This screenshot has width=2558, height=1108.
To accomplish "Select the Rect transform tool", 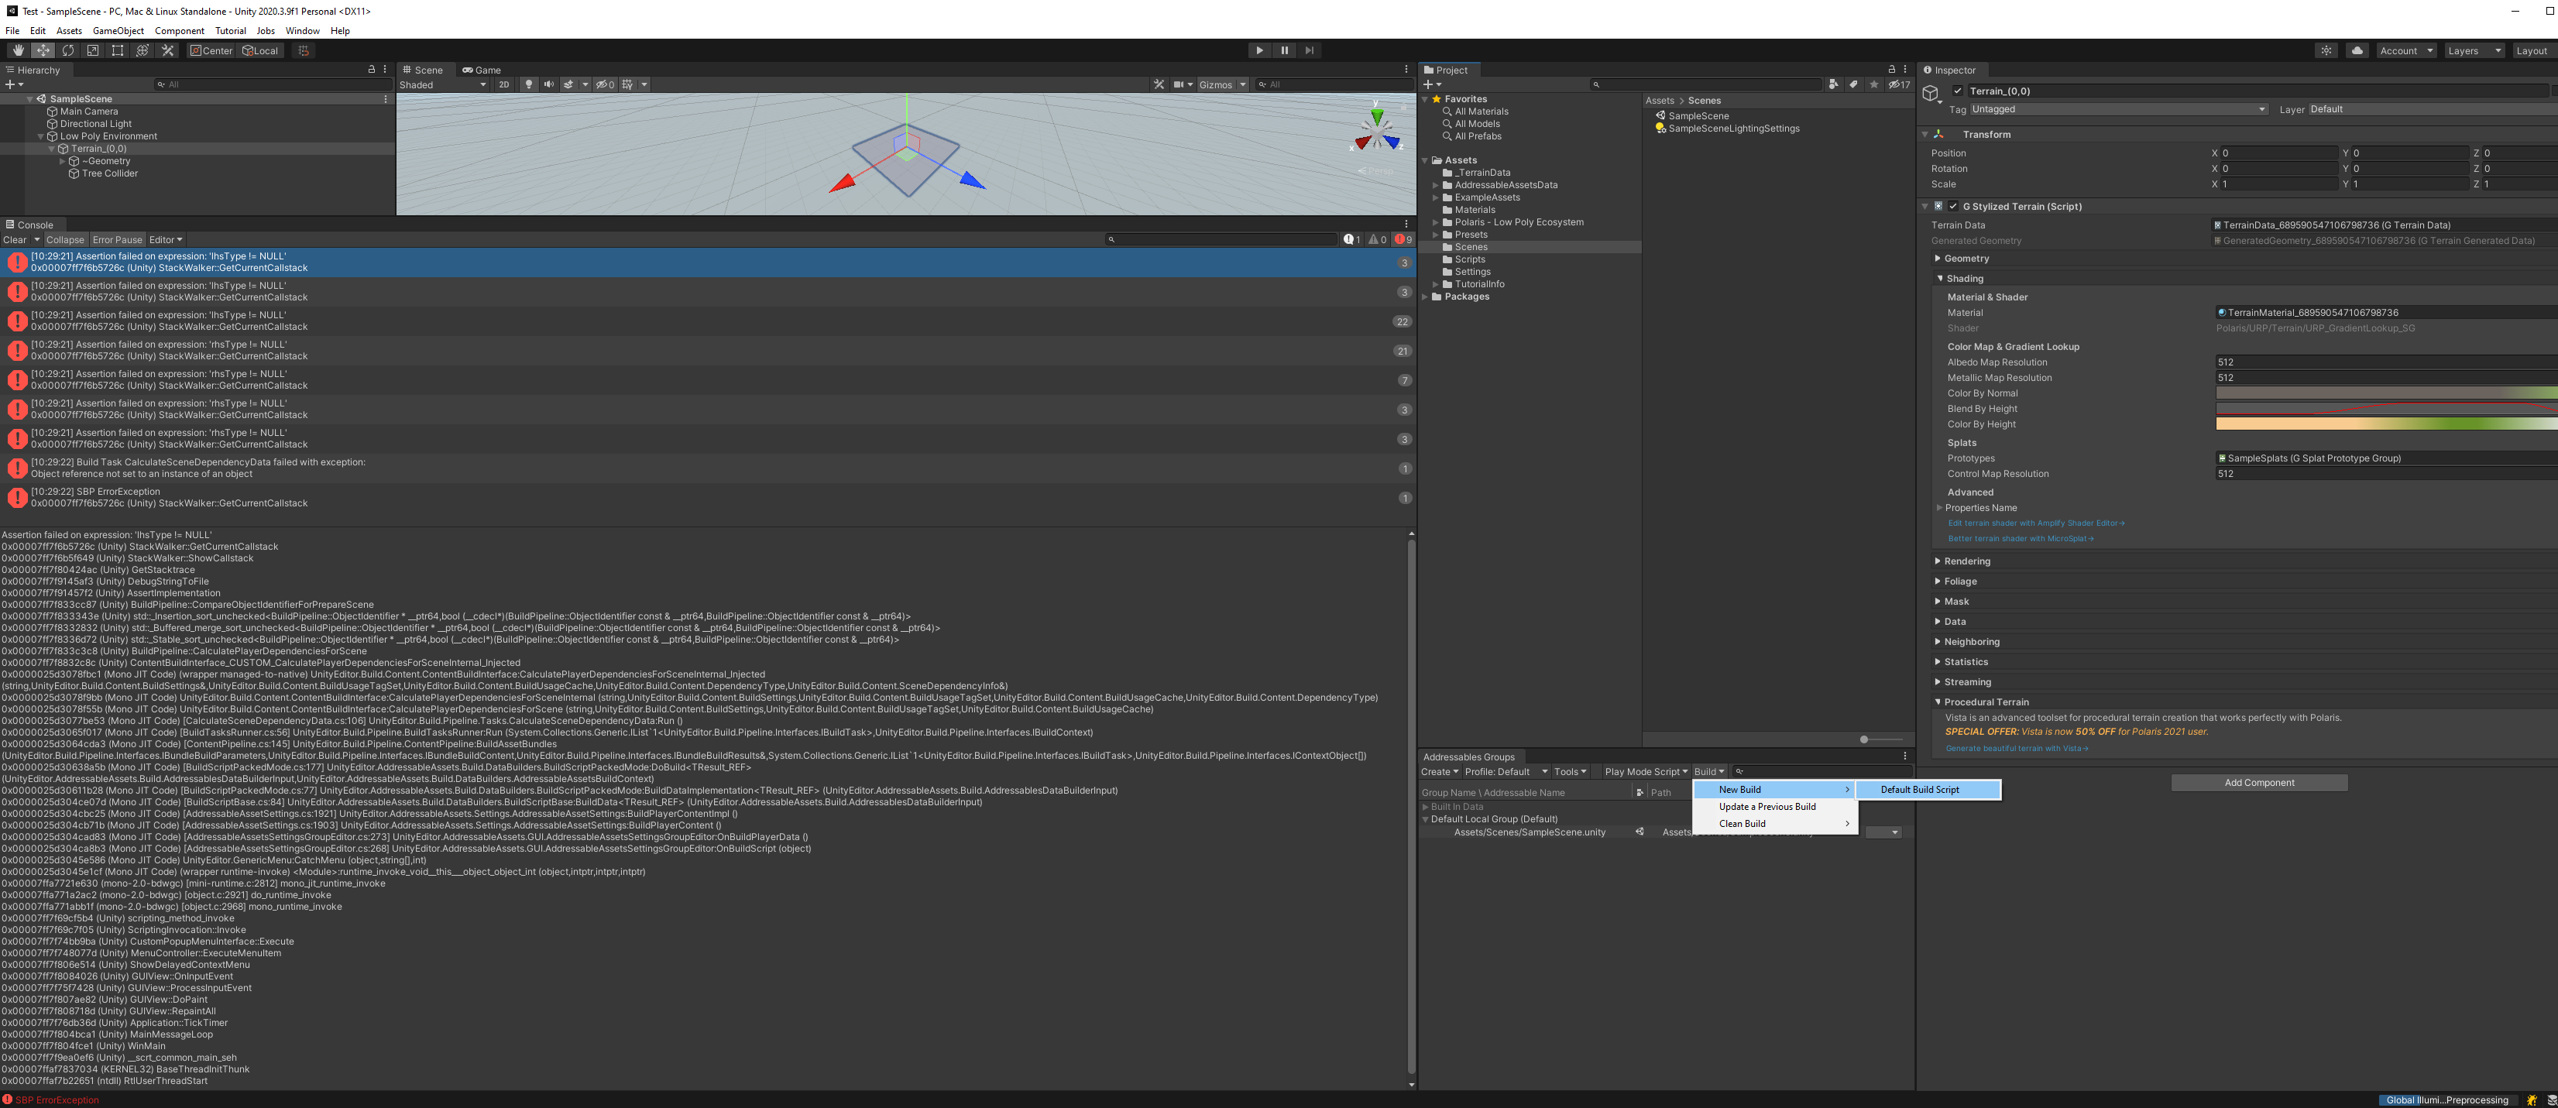I will tap(117, 50).
